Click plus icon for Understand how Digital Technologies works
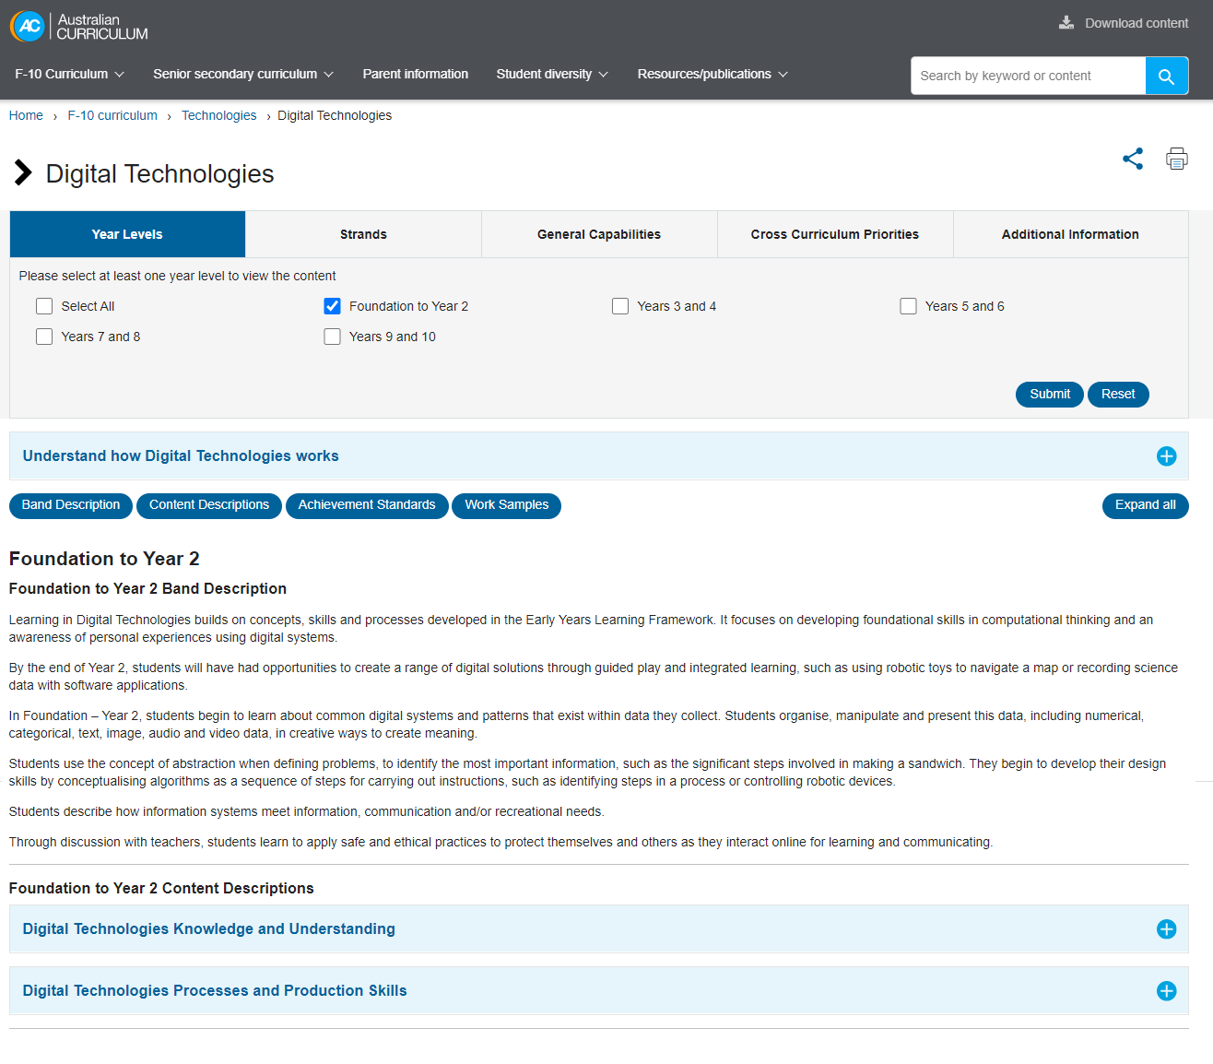Screen dimensions: 1213x1064 coord(1166,456)
